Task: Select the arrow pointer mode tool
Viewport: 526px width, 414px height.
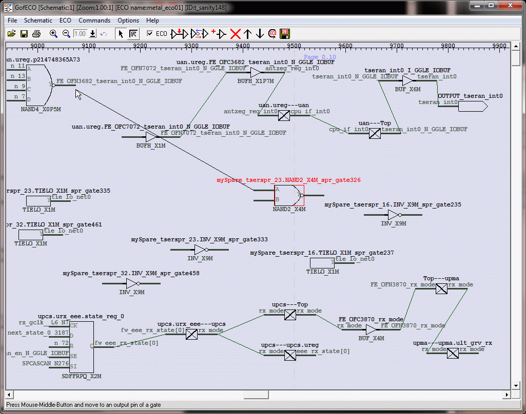Action: pos(121,34)
